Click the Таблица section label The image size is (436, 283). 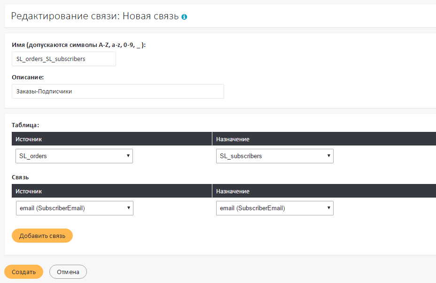tap(25, 125)
